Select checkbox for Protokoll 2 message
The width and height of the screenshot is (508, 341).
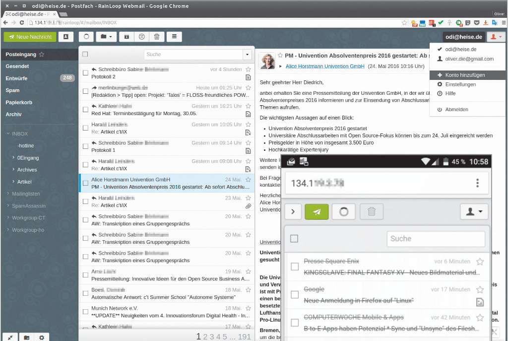(85, 72)
